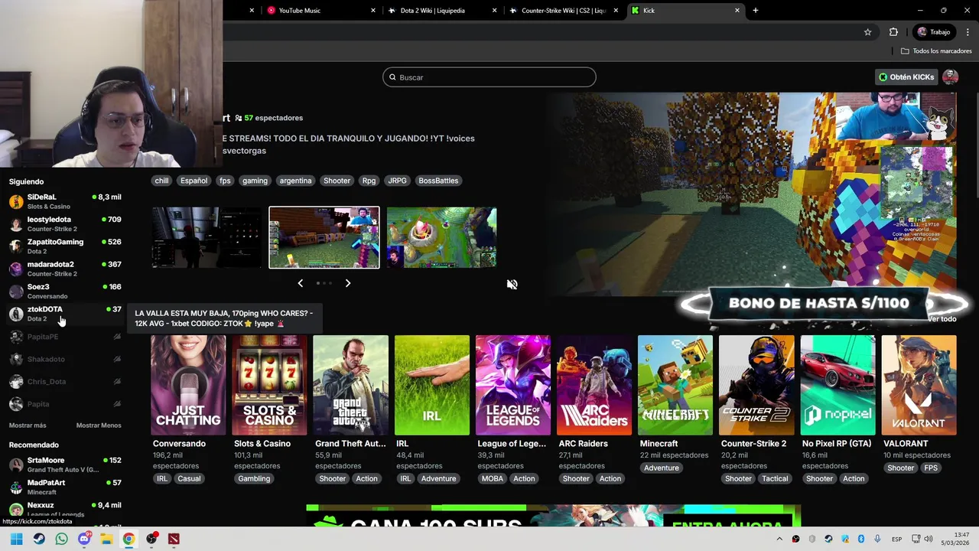Open SiDeRaL's channel avatar in sidebar

pyautogui.click(x=16, y=201)
